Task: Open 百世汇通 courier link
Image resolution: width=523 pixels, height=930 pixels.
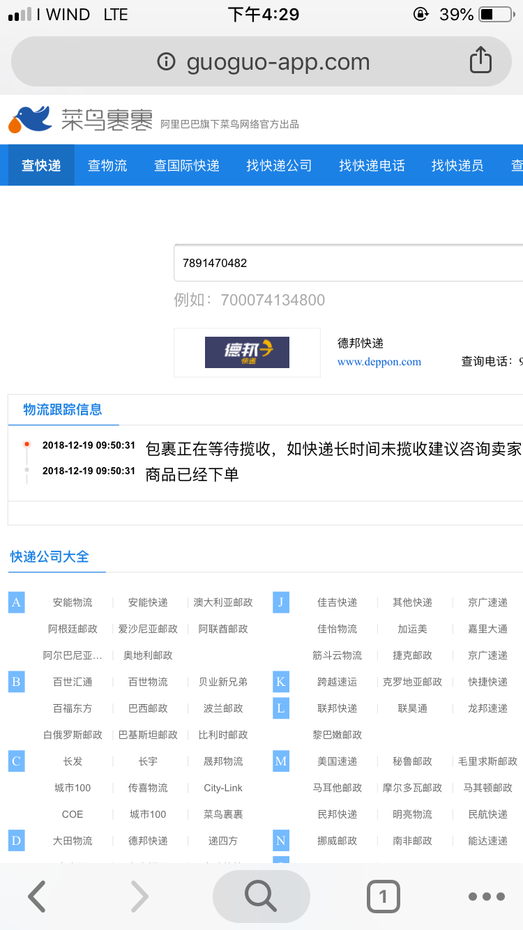Action: pyautogui.click(x=73, y=682)
